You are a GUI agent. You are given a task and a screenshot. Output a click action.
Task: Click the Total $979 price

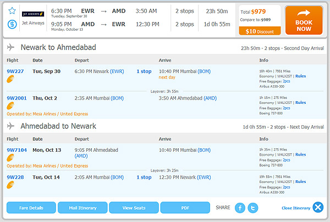point(253,12)
